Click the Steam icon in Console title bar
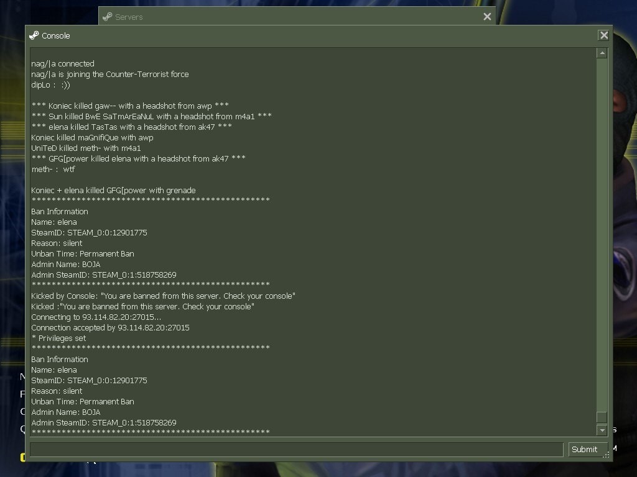The height and width of the screenshot is (477, 637). coord(34,35)
